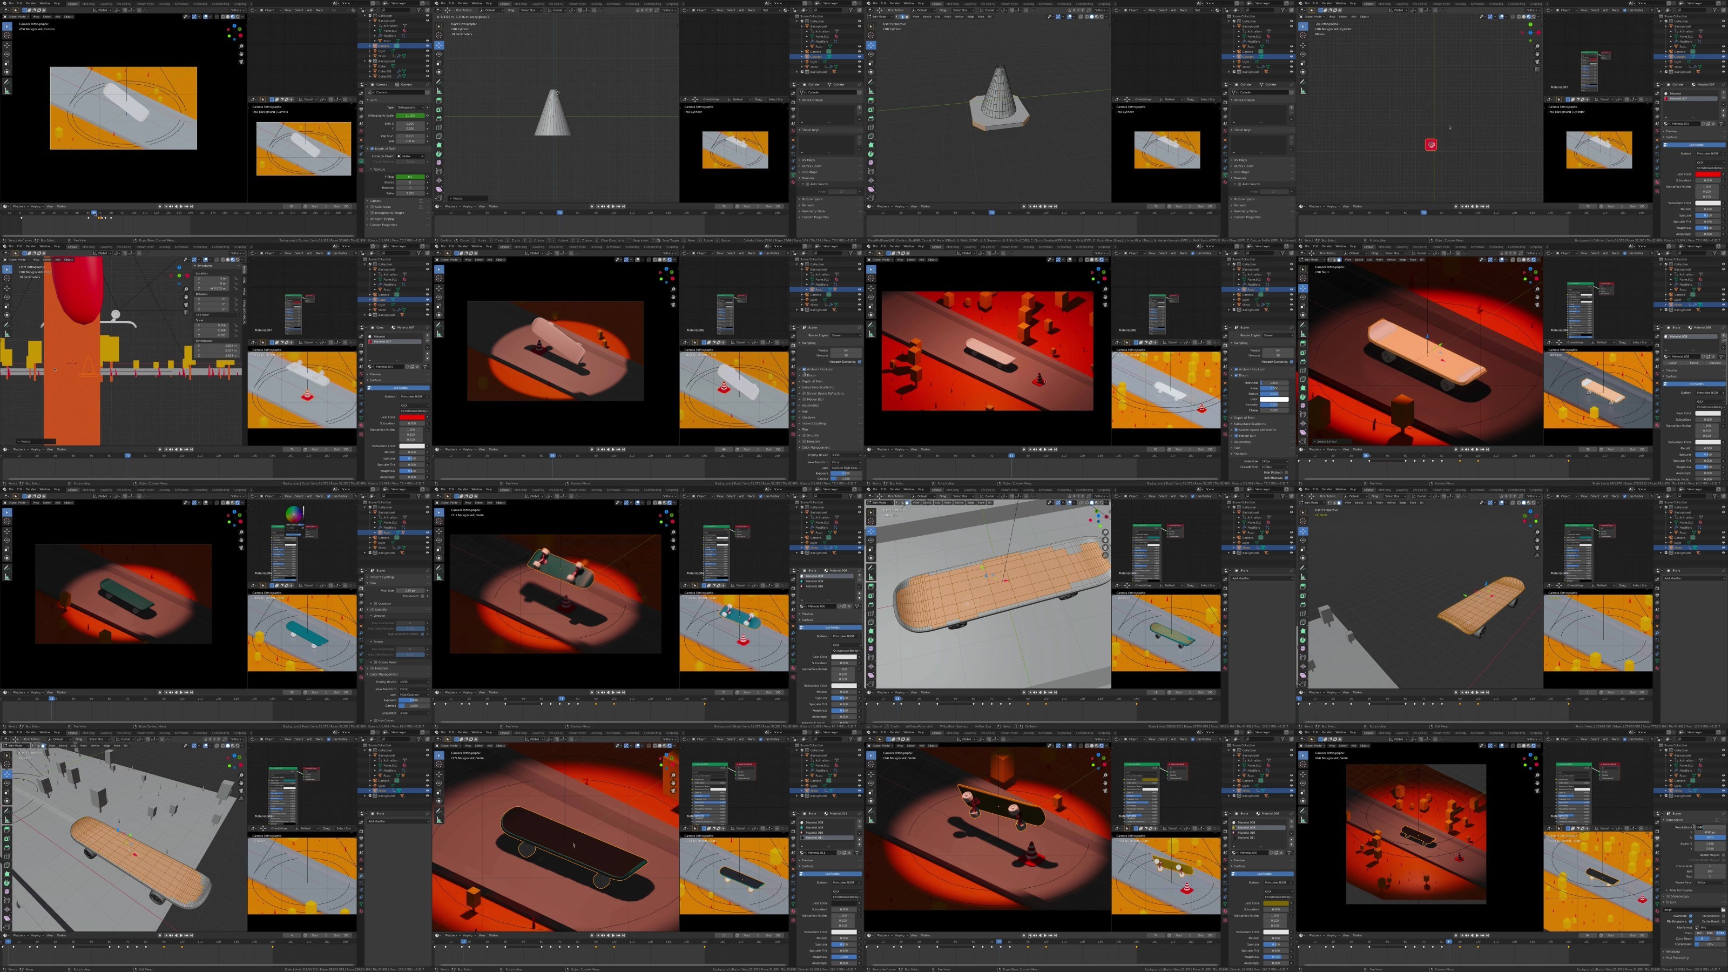1728x972 pixels.
Task: Select Move tool in camera-lens frame toolbar
Action: click(6, 45)
